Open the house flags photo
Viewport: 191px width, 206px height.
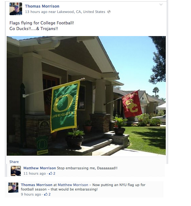pos(86,96)
